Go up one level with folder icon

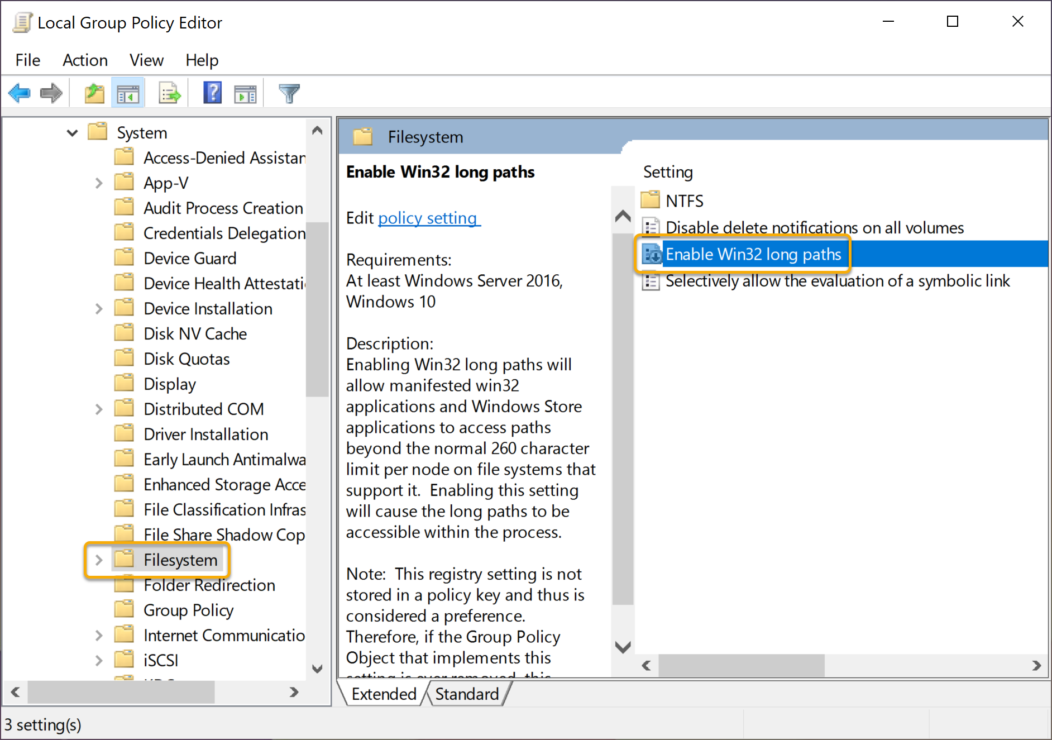click(94, 93)
